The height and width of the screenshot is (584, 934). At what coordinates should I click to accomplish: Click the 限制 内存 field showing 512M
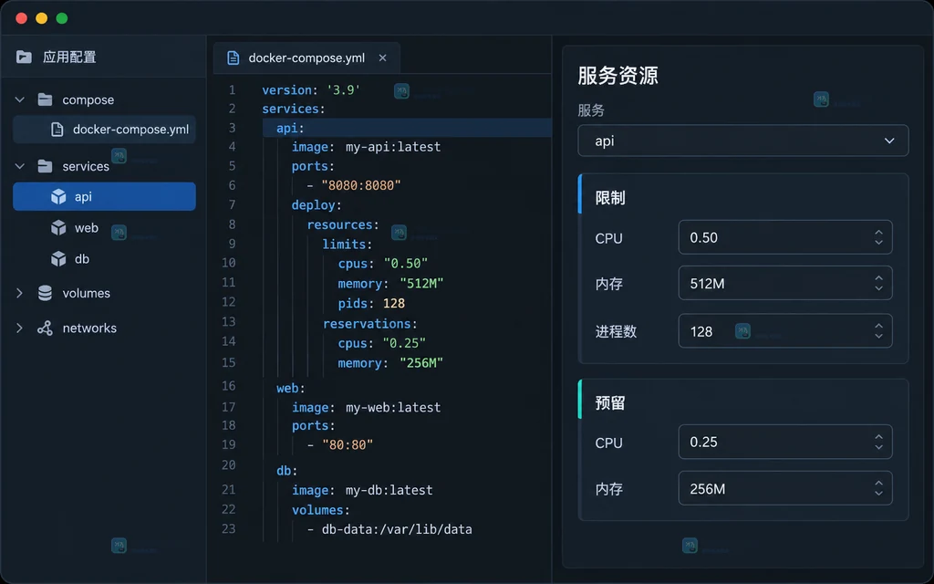[x=785, y=283]
